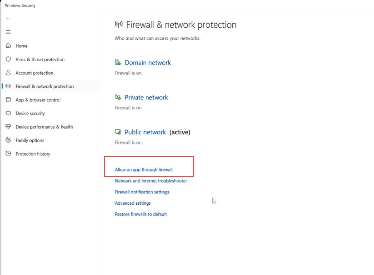The height and width of the screenshot is (275, 374).
Task: Click the Family options people icon
Action: pos(8,140)
